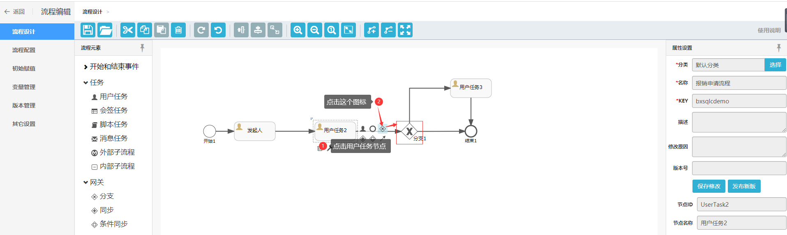Image resolution: width=787 pixels, height=235 pixels.
Task: Click the add bend-point toolbar icon
Action: point(372,30)
